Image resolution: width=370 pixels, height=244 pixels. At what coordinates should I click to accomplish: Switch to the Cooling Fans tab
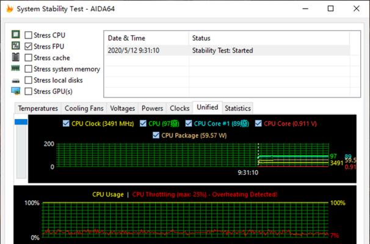tap(84, 109)
